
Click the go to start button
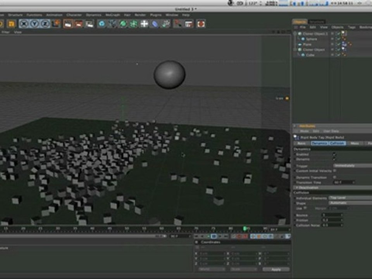pos(196,236)
